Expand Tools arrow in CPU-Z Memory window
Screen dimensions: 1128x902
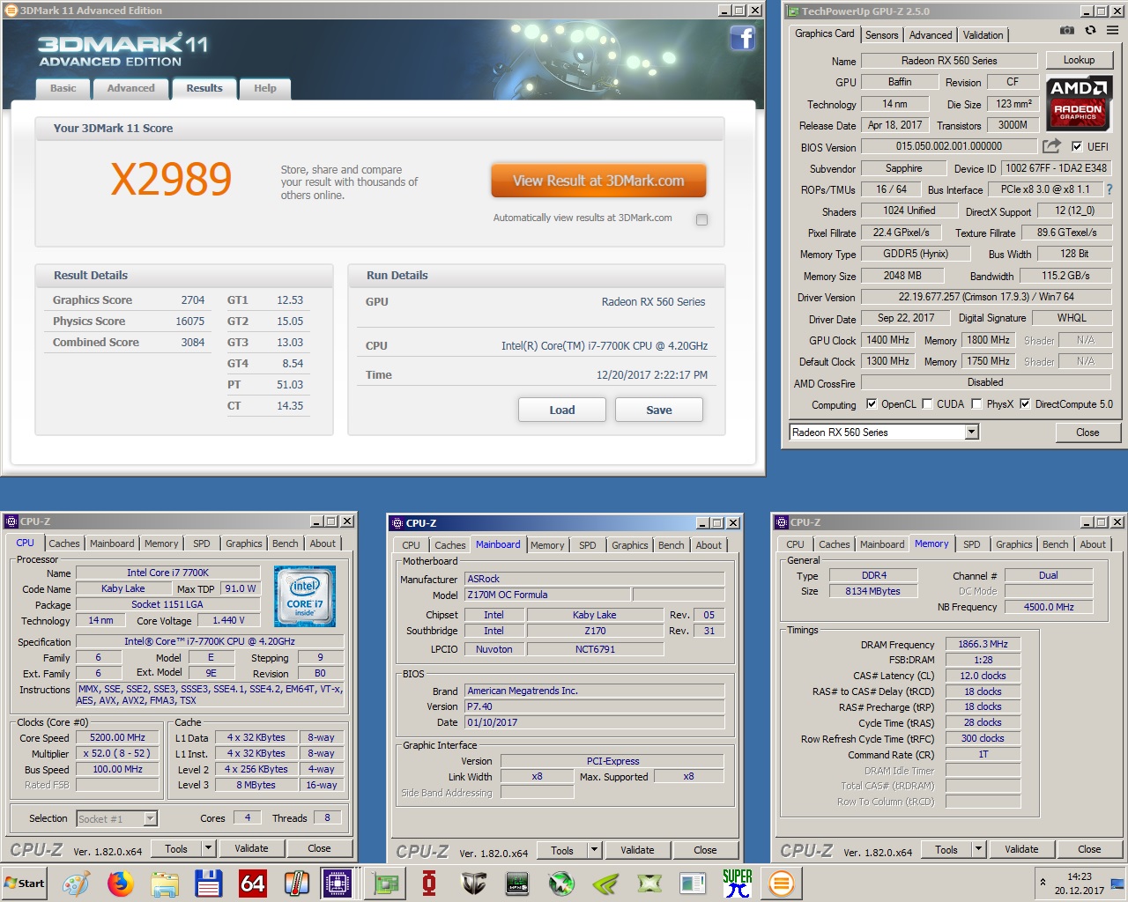coord(979,849)
